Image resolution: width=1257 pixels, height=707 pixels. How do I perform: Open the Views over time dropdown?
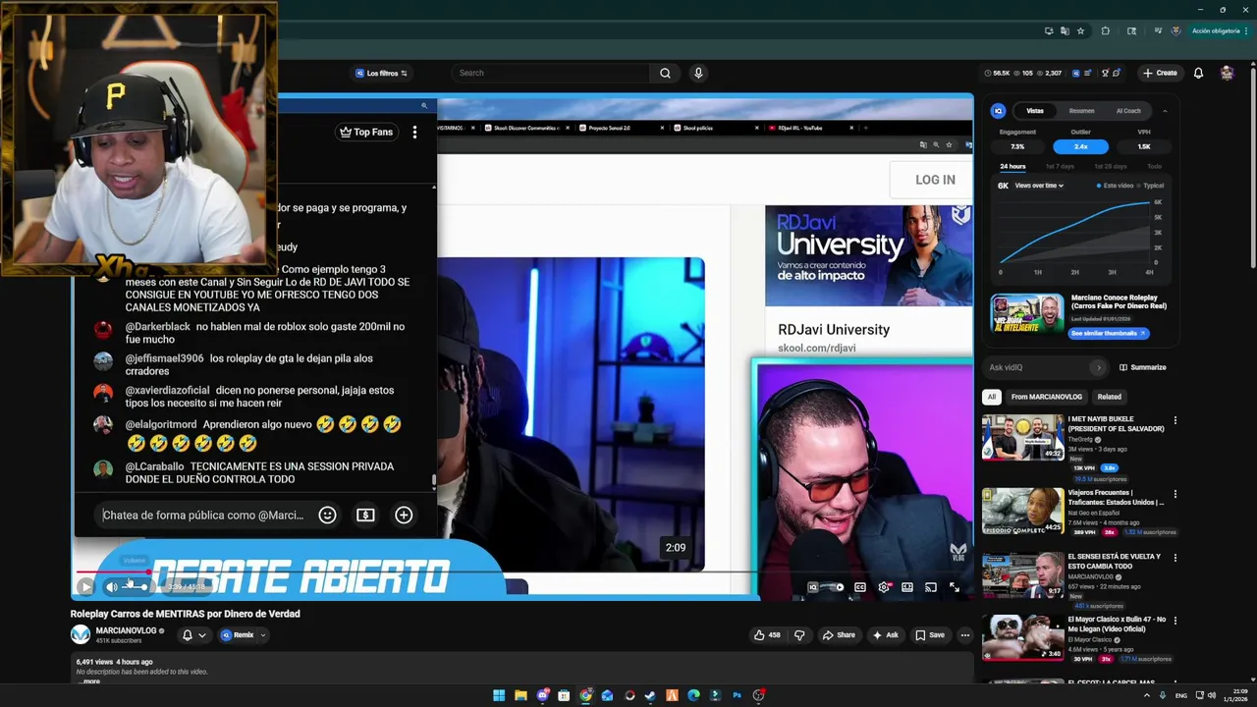point(1039,186)
